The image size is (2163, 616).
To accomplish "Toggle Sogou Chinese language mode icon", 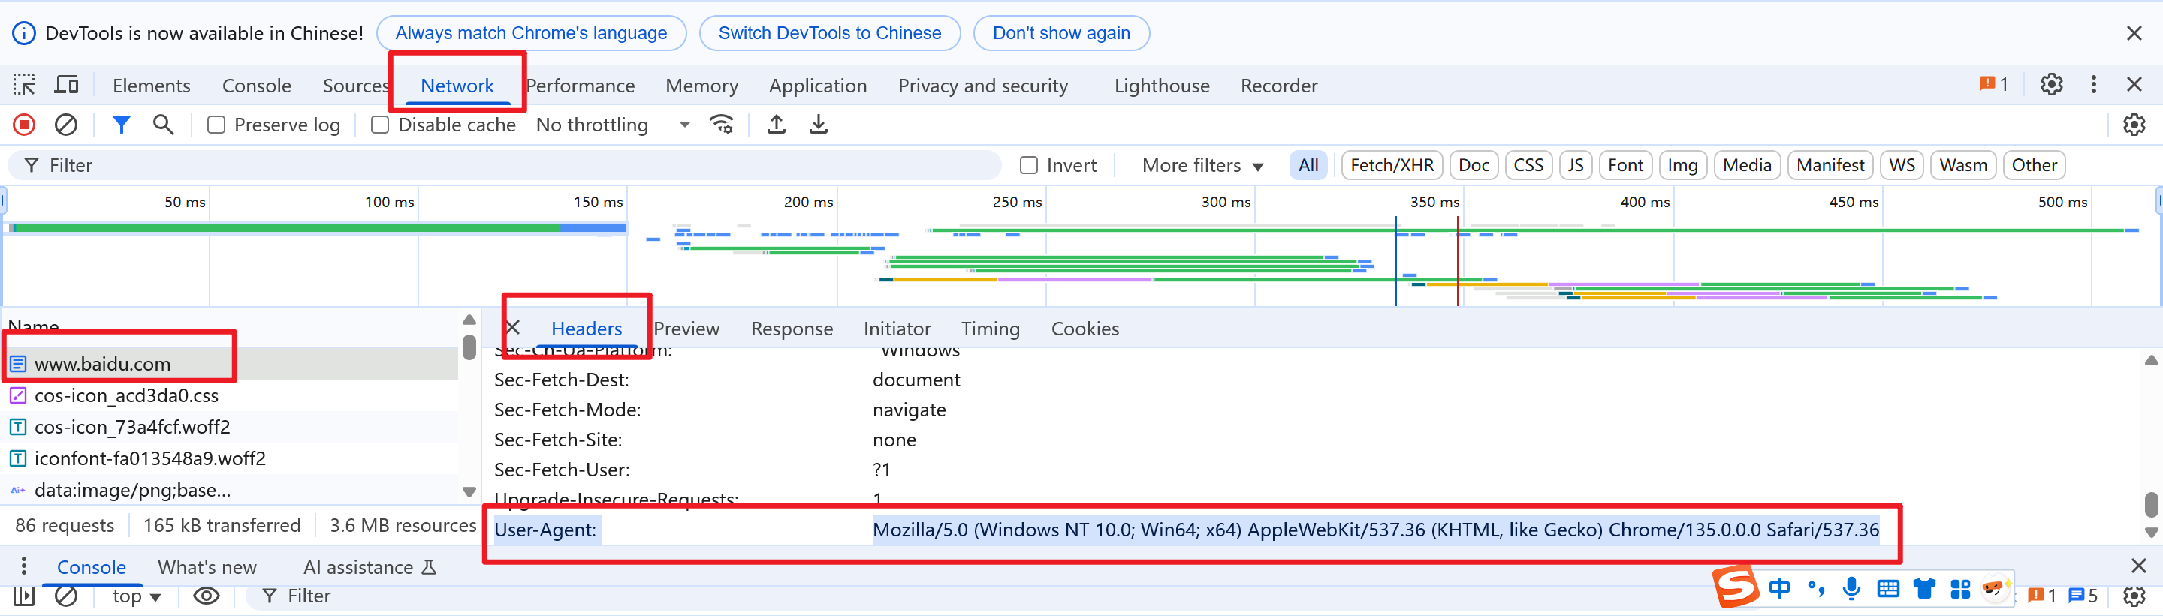I will (1779, 589).
